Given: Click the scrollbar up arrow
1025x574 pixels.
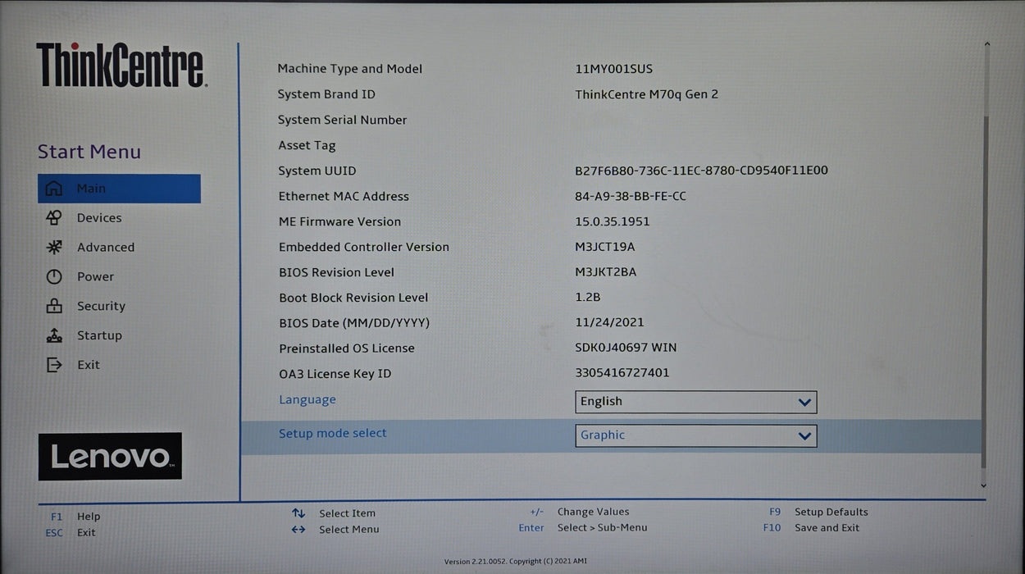Looking at the screenshot, I should 986,45.
